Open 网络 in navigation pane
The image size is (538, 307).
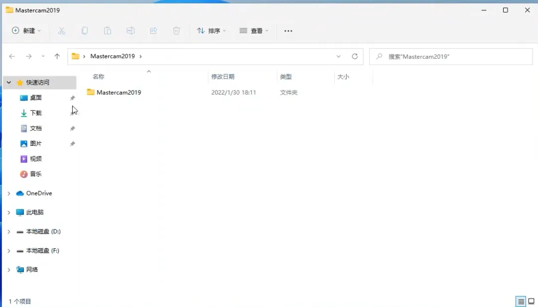tap(32, 270)
